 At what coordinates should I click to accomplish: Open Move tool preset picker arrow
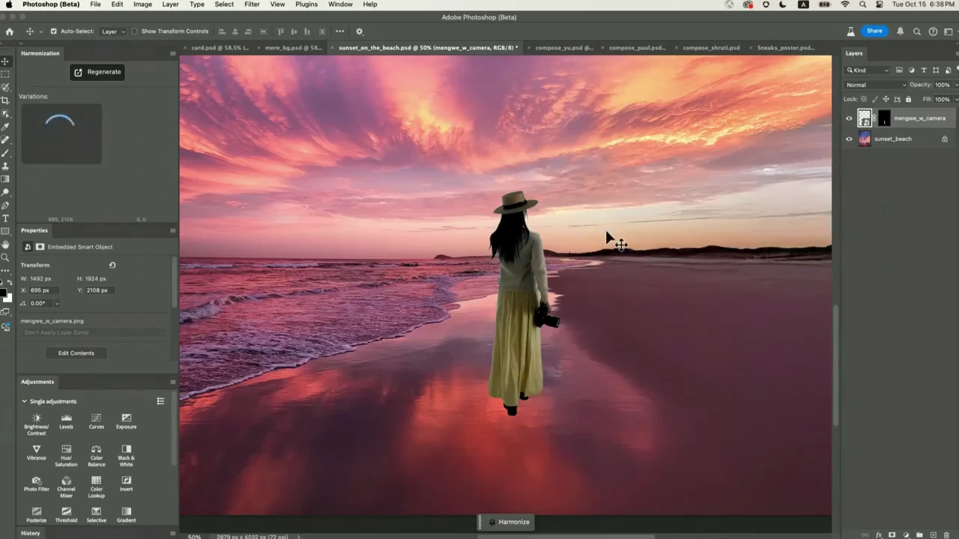coord(40,31)
